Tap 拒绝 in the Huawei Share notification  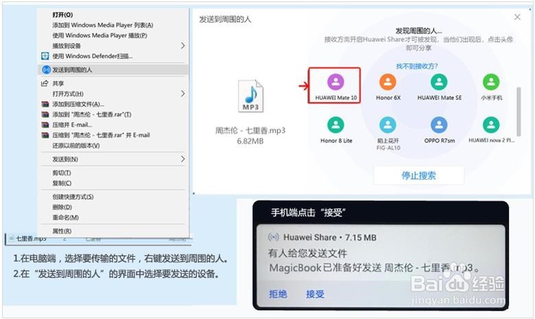(x=278, y=294)
